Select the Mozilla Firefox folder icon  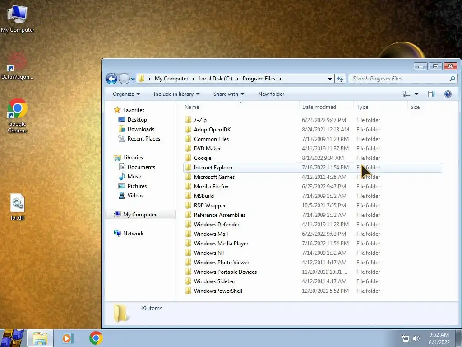pos(188,186)
